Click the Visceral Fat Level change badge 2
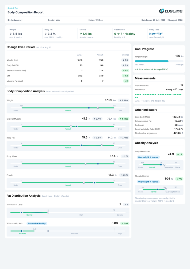The height and width of the screenshot is (269, 190). [126, 81]
